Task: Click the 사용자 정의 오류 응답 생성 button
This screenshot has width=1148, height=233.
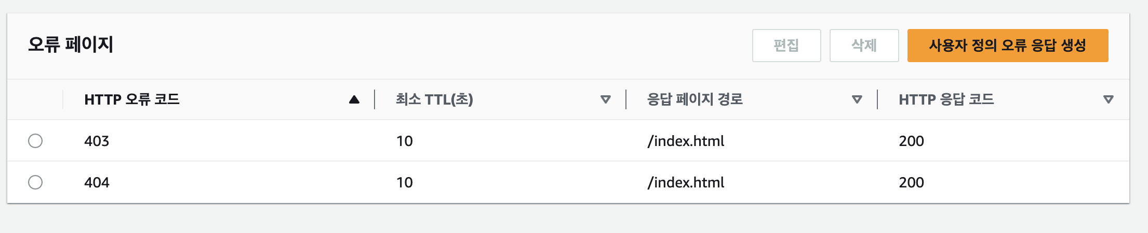Action: click(x=1007, y=46)
